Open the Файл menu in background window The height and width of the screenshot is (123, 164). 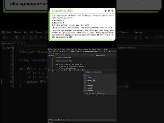(9, 32)
